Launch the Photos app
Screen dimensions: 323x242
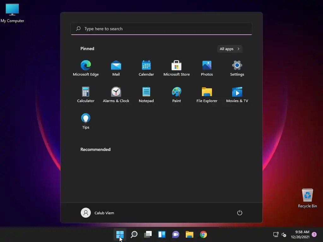tap(207, 68)
